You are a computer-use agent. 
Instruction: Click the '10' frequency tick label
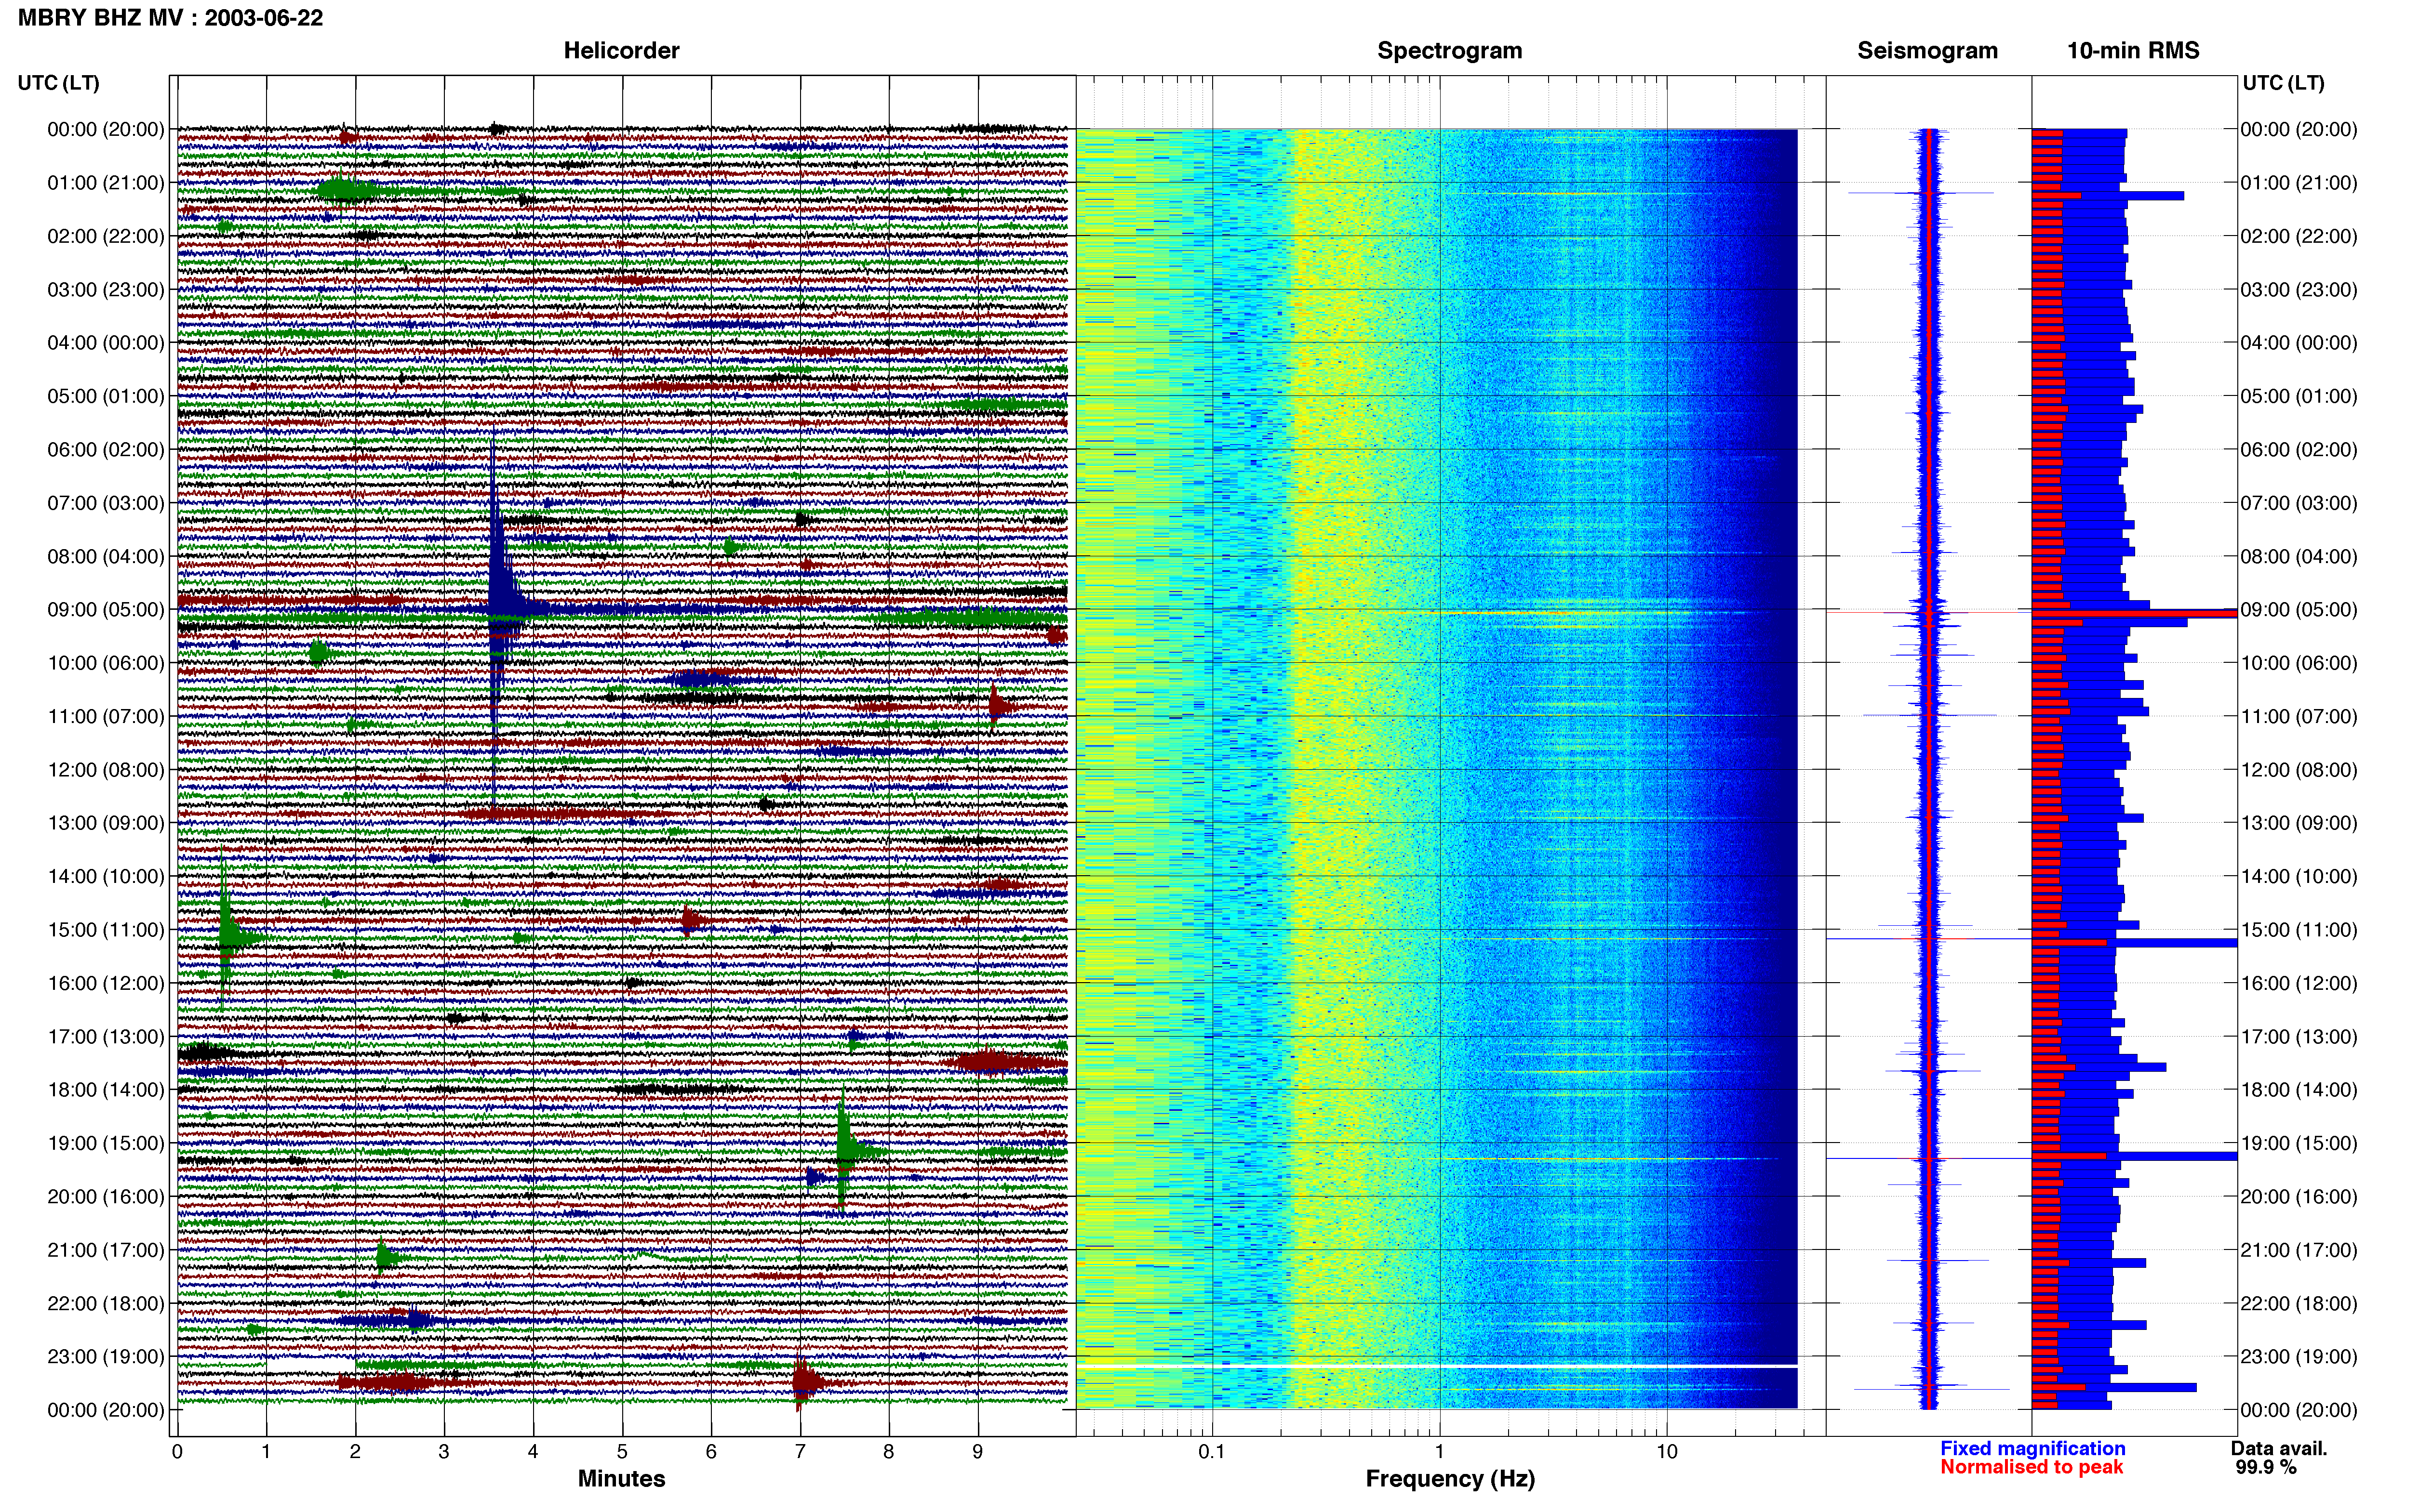tap(1666, 1451)
